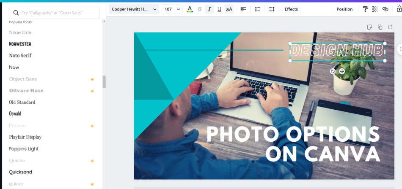The height and width of the screenshot is (189, 402).
Task: Change text alignment
Action: pos(243,9)
